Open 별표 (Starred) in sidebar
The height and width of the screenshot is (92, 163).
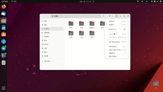coord(52,25)
